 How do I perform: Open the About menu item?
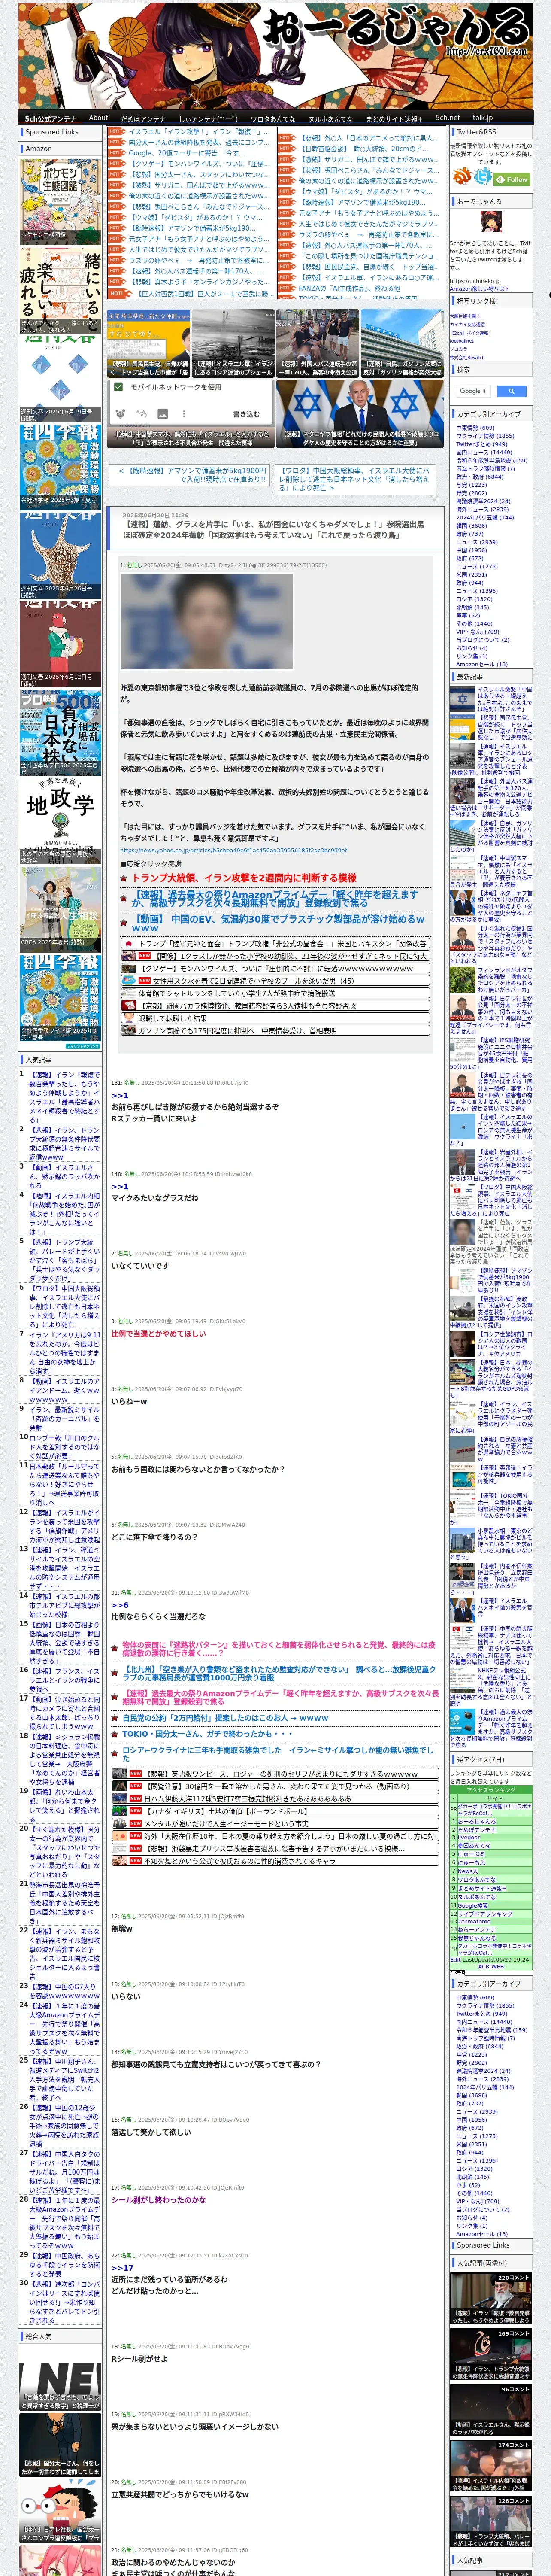tap(98, 118)
